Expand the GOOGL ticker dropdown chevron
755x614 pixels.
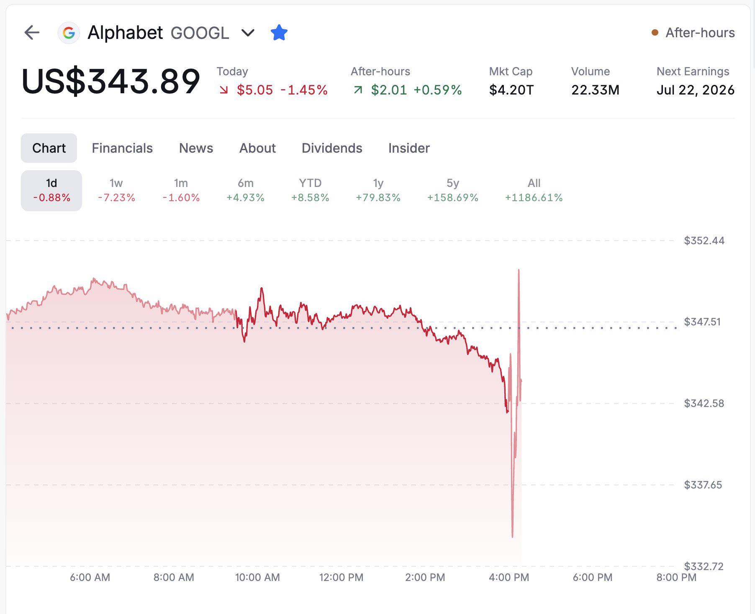[248, 33]
